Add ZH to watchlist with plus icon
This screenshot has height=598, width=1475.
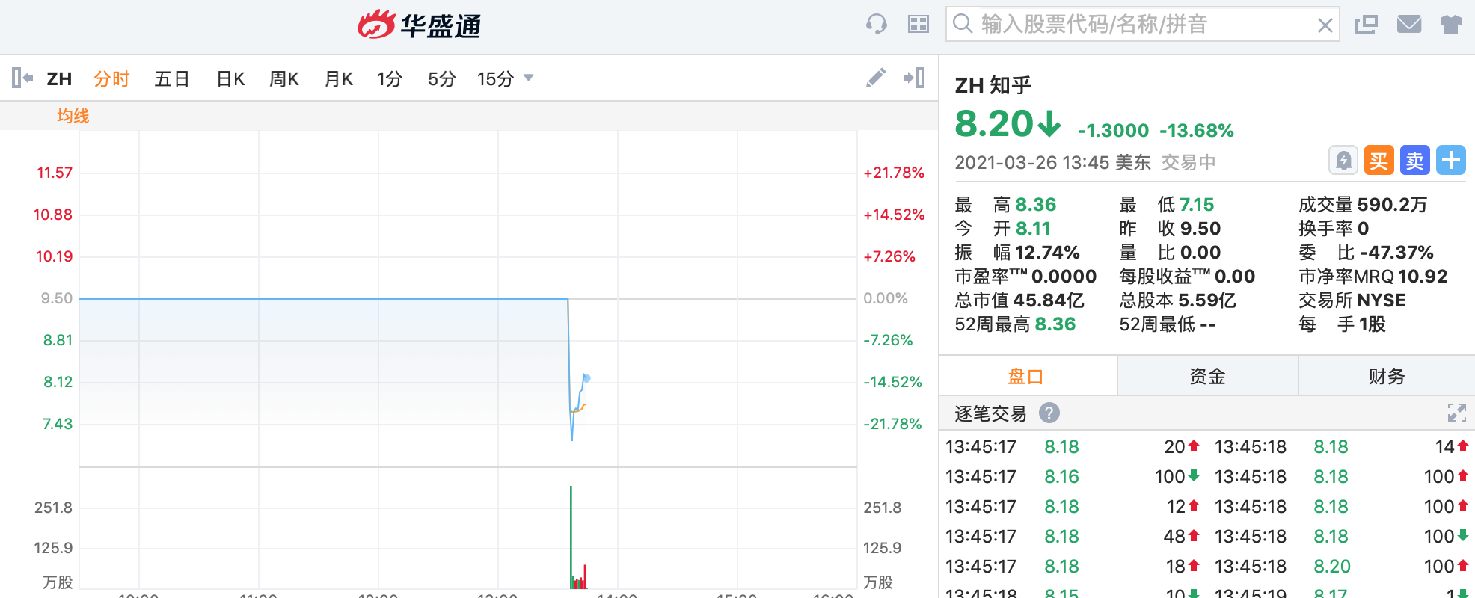click(1450, 161)
